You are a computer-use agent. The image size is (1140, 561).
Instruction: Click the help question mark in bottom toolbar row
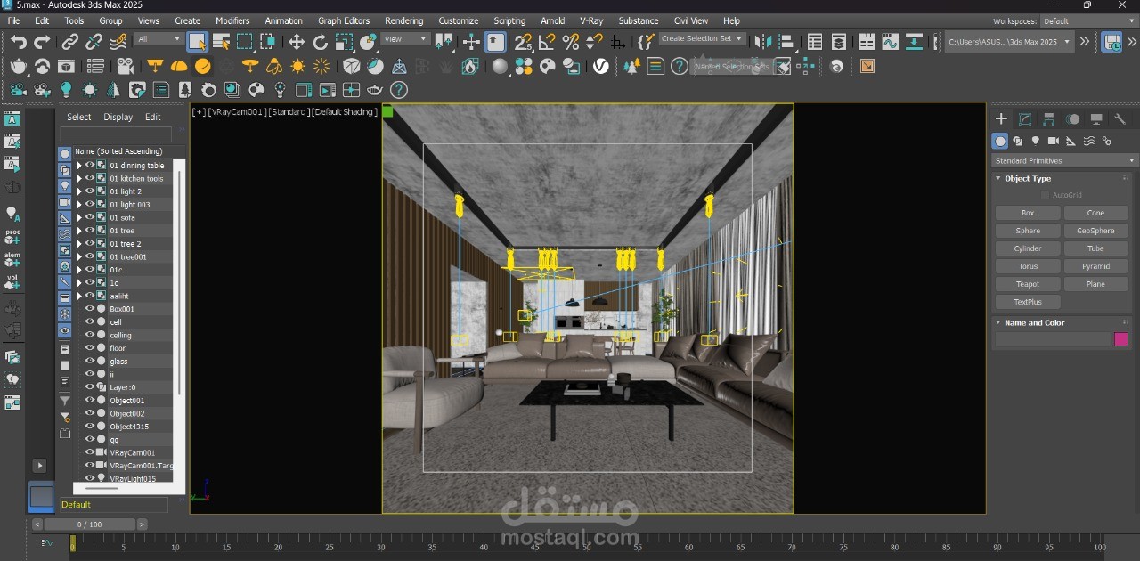[399, 90]
